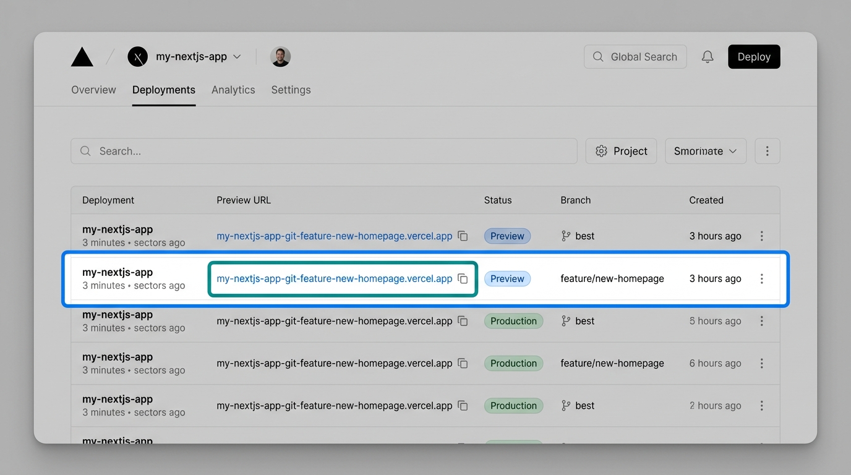Viewport: 851px width, 475px height.
Task: Expand the my-nextjs-app project switcher chevron
Action: point(237,57)
